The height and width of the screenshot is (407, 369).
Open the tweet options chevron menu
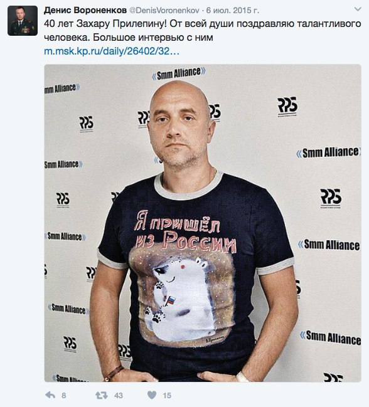[358, 9]
